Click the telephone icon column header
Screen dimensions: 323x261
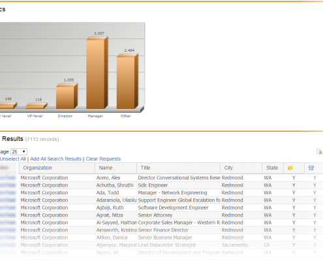coord(311,168)
